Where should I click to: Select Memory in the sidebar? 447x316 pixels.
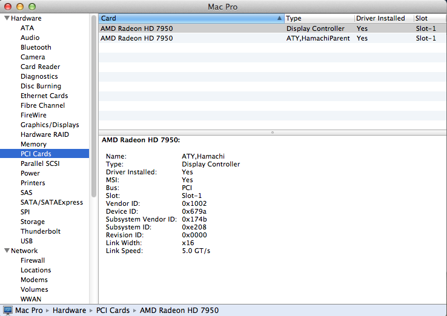coord(33,144)
